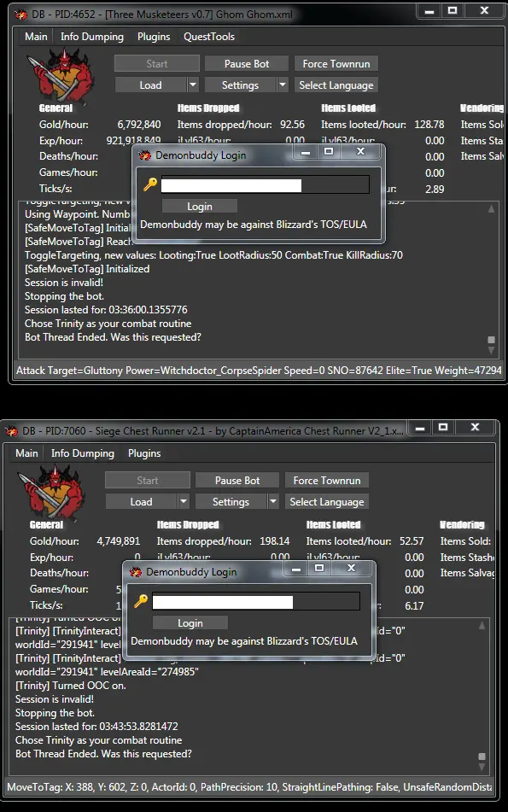Click the 'Session is invalid!' line in top log
The image size is (508, 812).
64,283
